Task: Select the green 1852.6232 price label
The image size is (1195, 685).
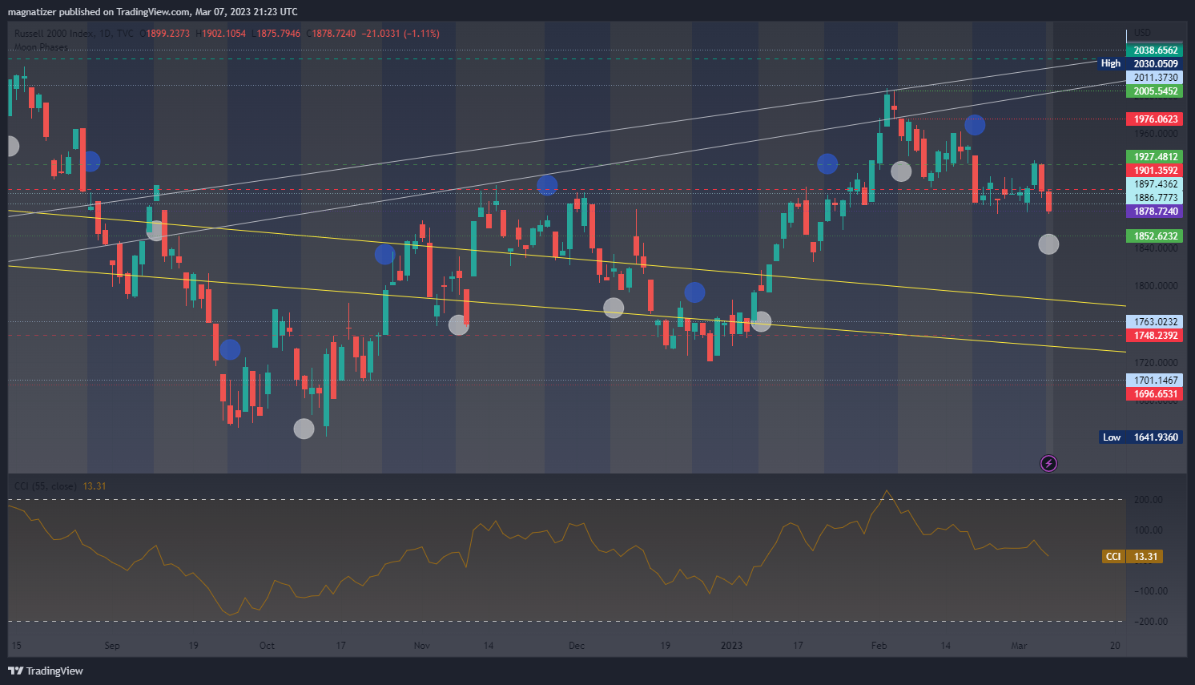Action: click(1154, 236)
